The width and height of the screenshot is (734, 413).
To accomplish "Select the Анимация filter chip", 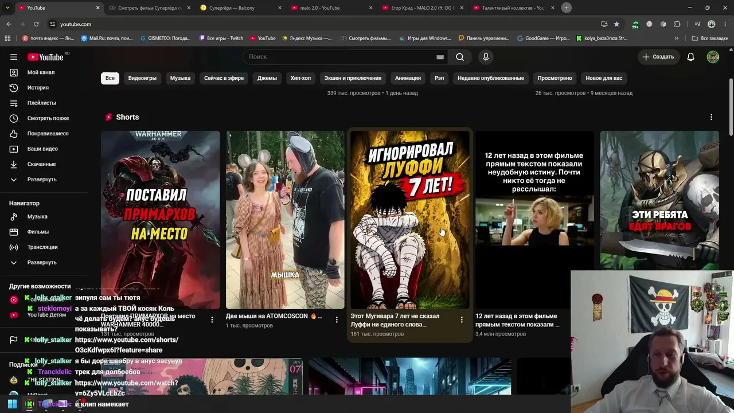I will tap(408, 78).
